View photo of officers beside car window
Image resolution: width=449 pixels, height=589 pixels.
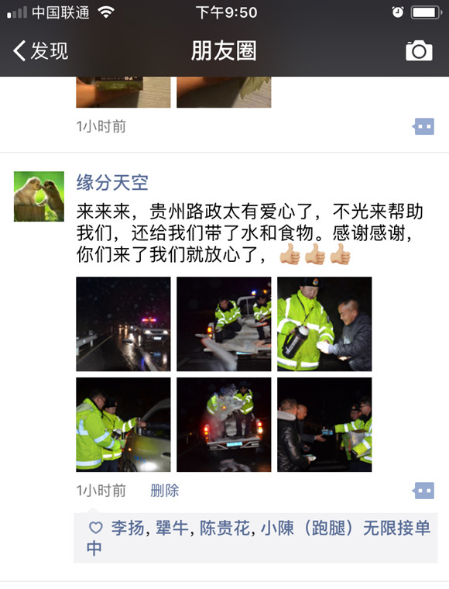pyautogui.click(x=123, y=425)
